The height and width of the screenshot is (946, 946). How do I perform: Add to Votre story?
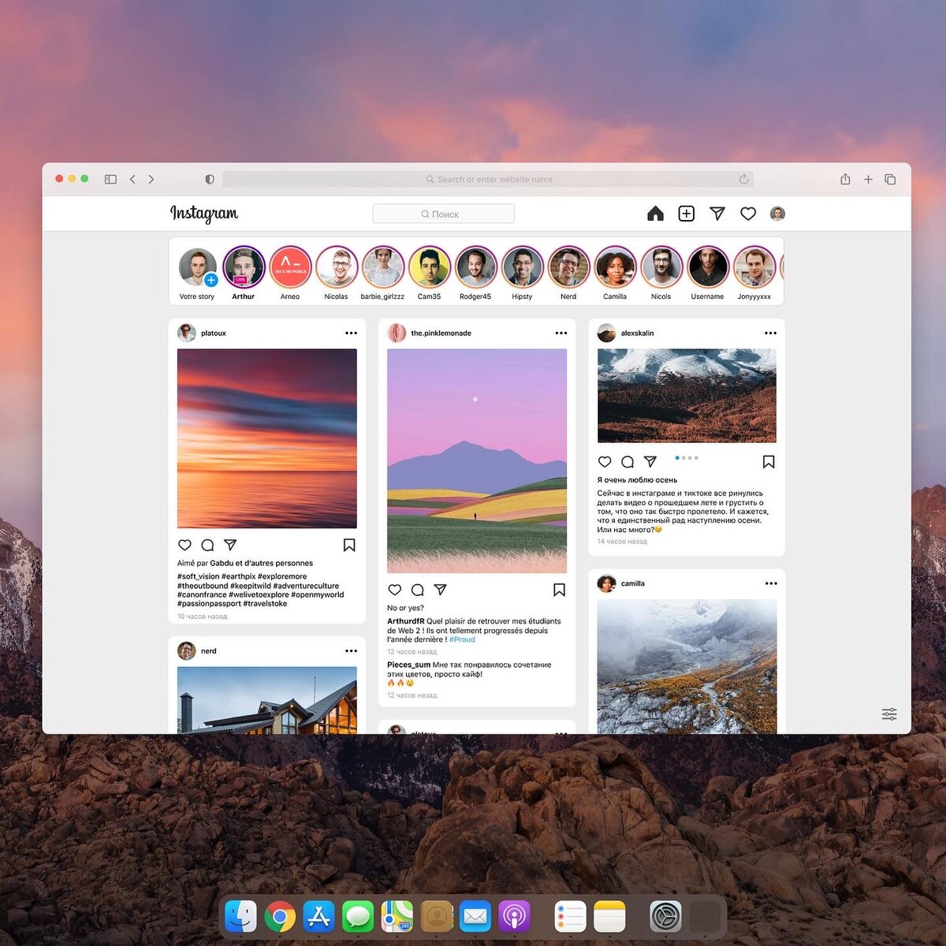197,267
